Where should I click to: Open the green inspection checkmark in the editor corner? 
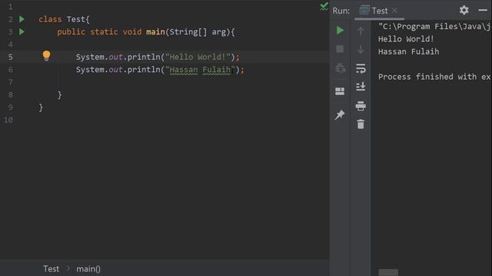point(324,6)
